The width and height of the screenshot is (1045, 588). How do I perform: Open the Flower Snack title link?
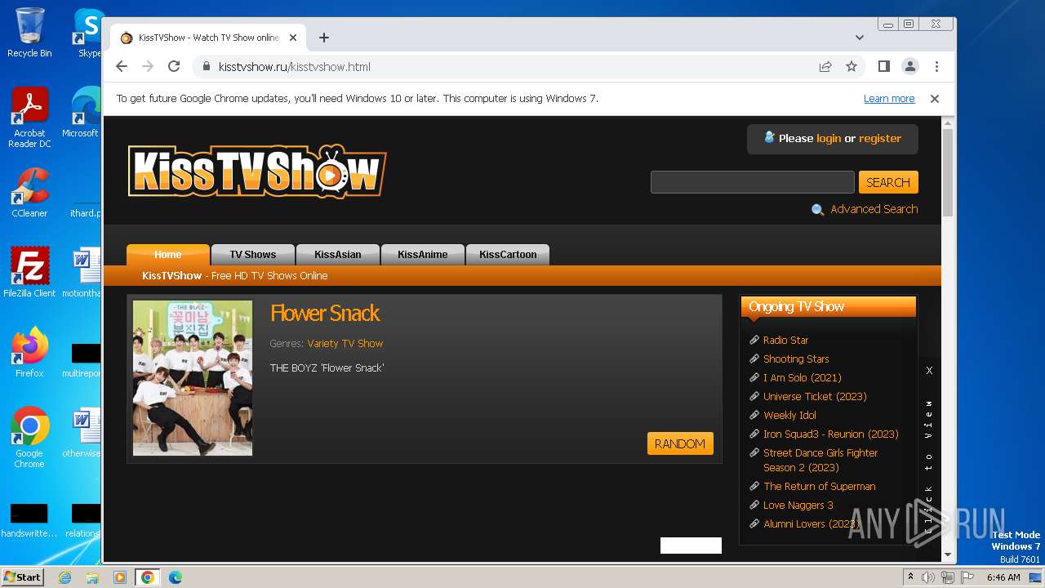(x=325, y=313)
